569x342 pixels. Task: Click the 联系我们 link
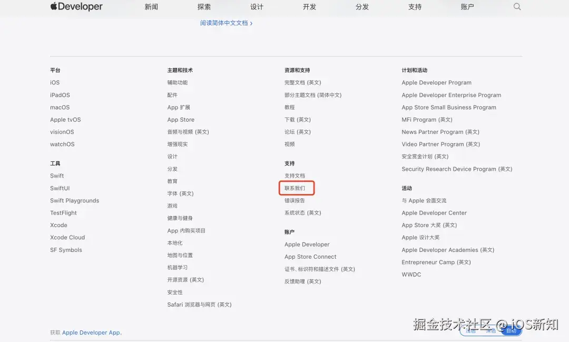tap(295, 188)
